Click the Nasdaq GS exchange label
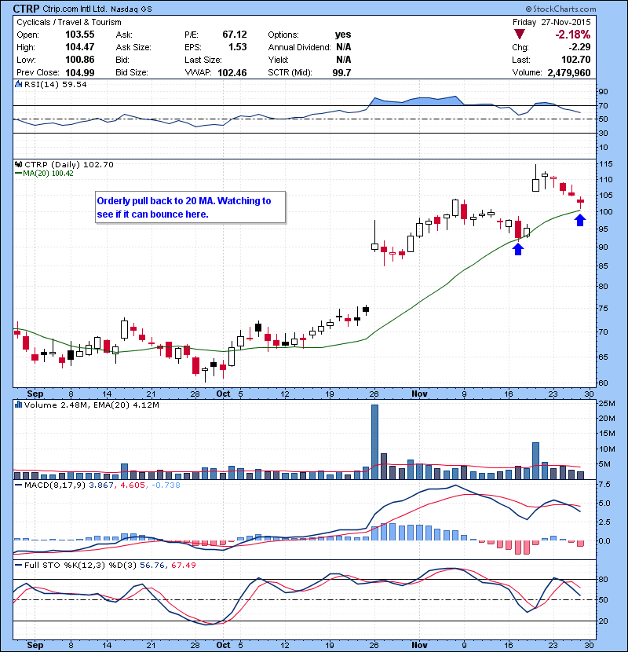 [131, 9]
